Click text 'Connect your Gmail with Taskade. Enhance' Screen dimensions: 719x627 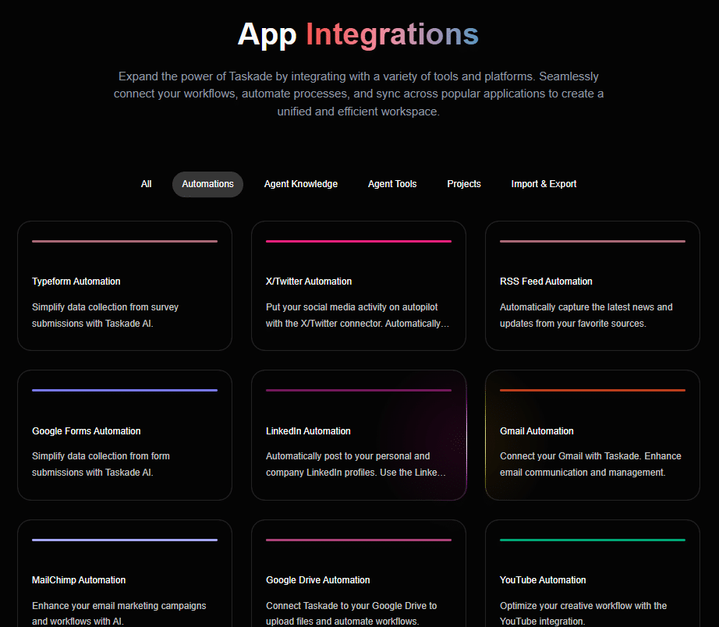tap(590, 456)
